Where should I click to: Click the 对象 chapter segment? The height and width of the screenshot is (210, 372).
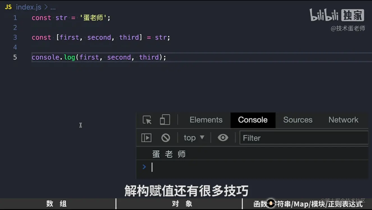pos(179,204)
